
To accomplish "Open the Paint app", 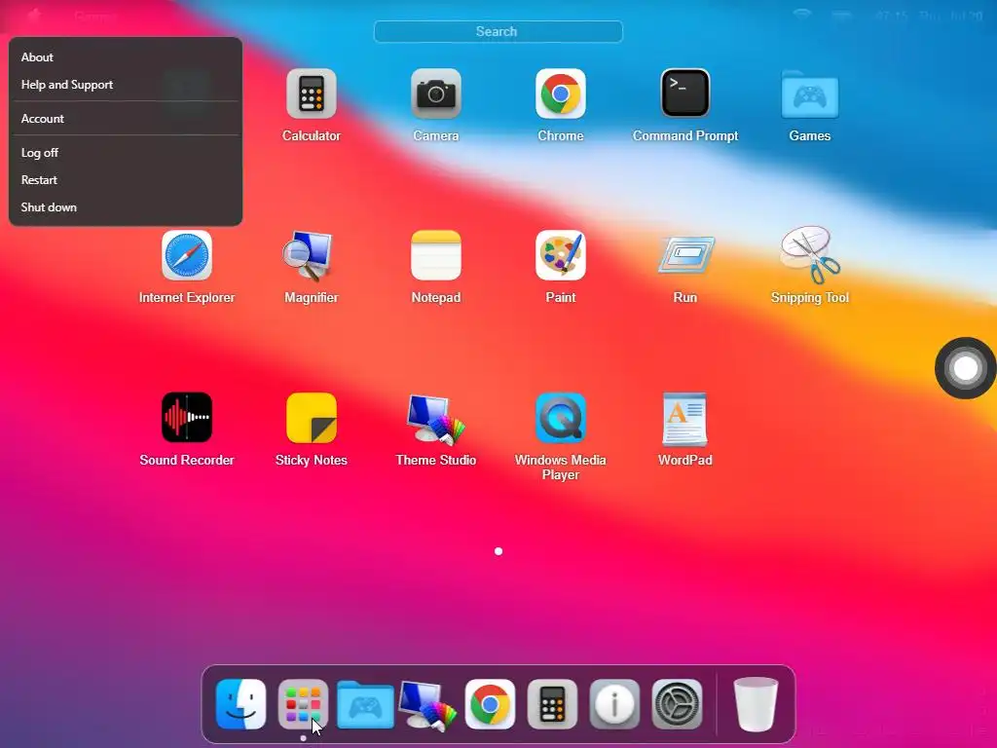I will pyautogui.click(x=560, y=255).
